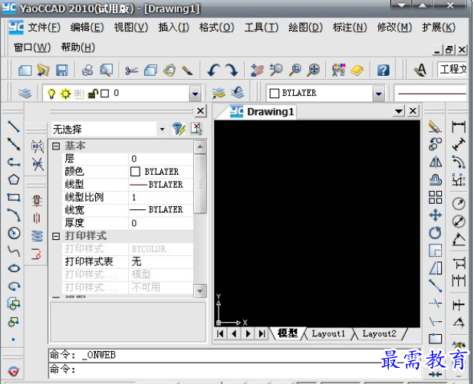Click the Copy icon in toolbar
Screen dimensions: 474x384
point(150,70)
